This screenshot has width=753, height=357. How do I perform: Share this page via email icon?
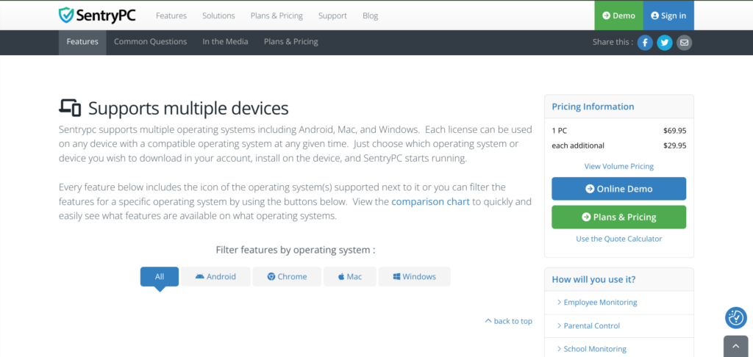[685, 43]
